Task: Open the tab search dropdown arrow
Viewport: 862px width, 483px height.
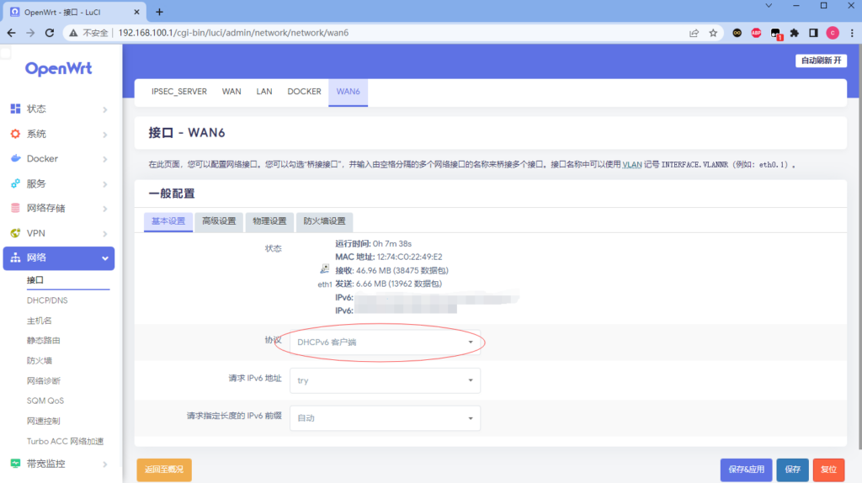Action: point(769,6)
